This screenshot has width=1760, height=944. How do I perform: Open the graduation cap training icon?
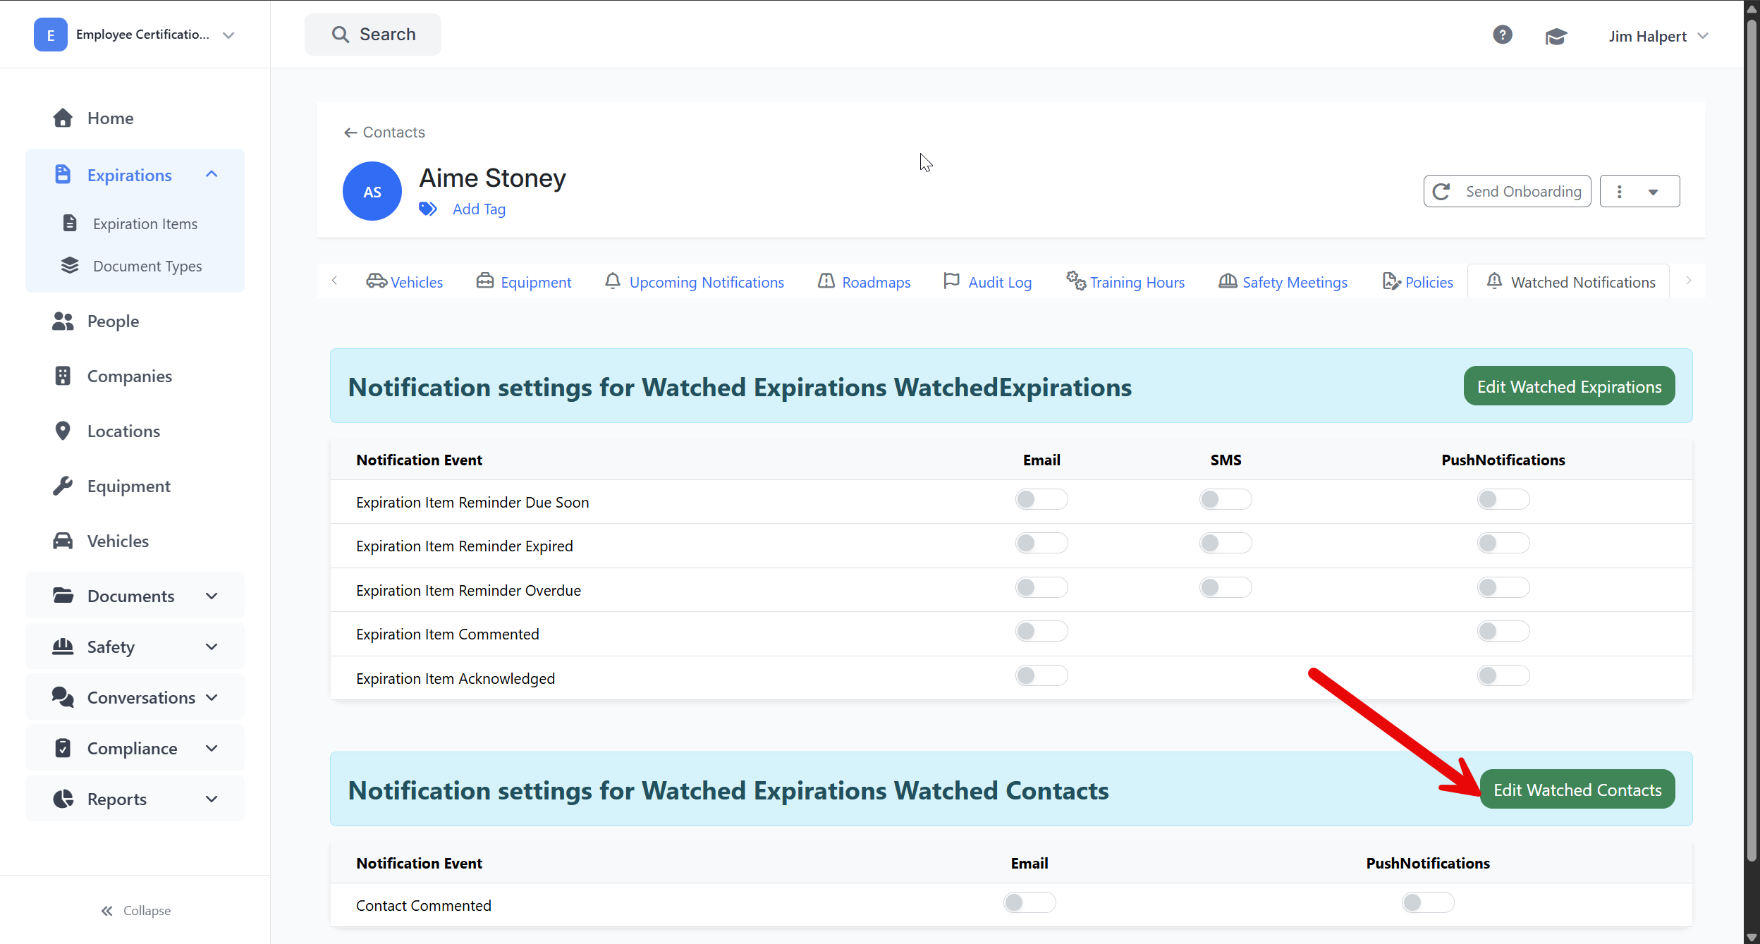[x=1556, y=36]
